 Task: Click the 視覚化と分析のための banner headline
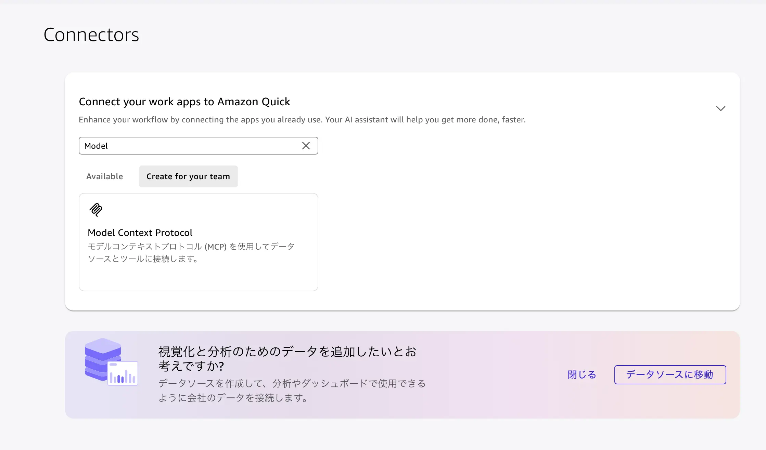pyautogui.click(x=288, y=359)
